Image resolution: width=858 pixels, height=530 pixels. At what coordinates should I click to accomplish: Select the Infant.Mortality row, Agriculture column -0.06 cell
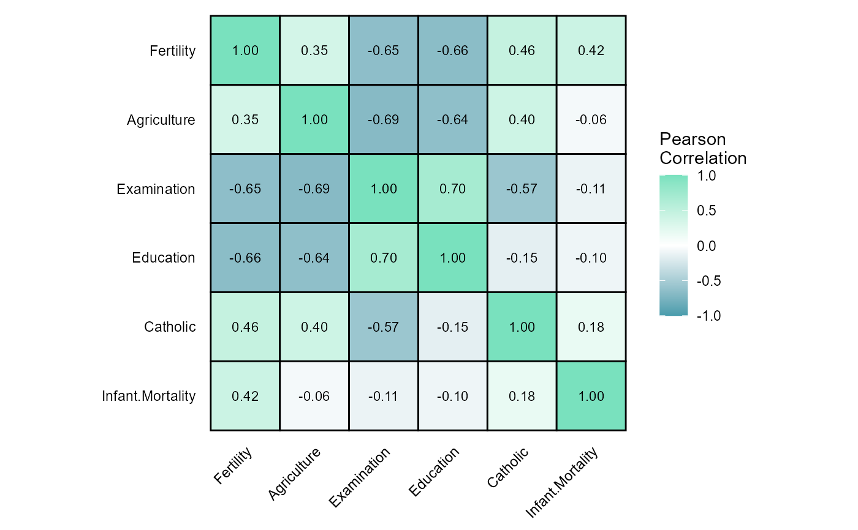(314, 396)
